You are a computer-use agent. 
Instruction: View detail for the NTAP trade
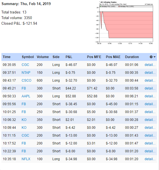click(150, 73)
